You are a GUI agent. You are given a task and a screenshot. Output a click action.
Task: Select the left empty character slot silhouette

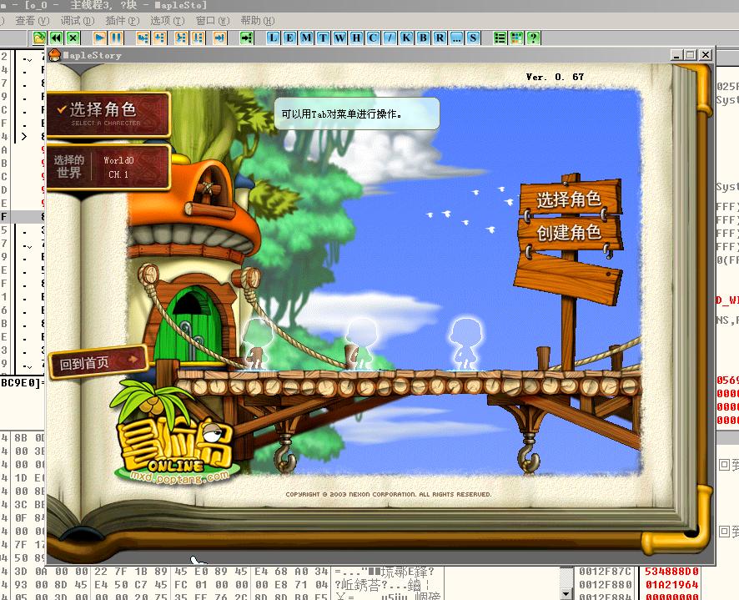tap(258, 345)
